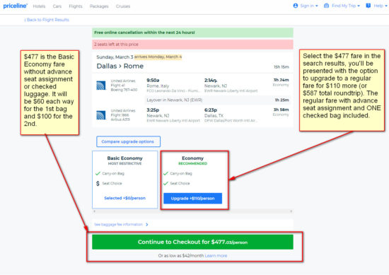Open the Flights menu item
The image size is (389, 275).
[x=76, y=6]
